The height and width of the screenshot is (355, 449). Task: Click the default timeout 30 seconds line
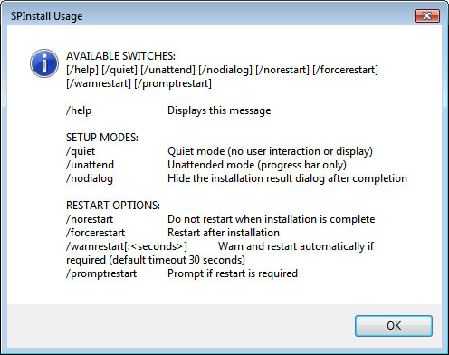(156, 260)
